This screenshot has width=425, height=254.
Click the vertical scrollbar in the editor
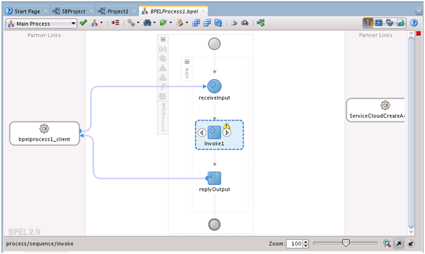[x=411, y=132]
